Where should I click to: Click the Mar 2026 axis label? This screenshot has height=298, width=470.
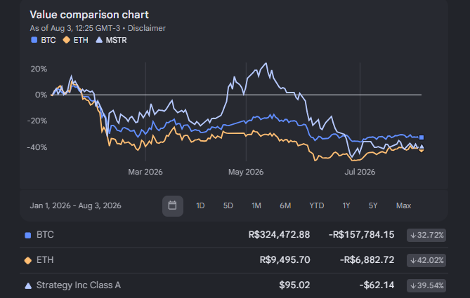(x=145, y=172)
